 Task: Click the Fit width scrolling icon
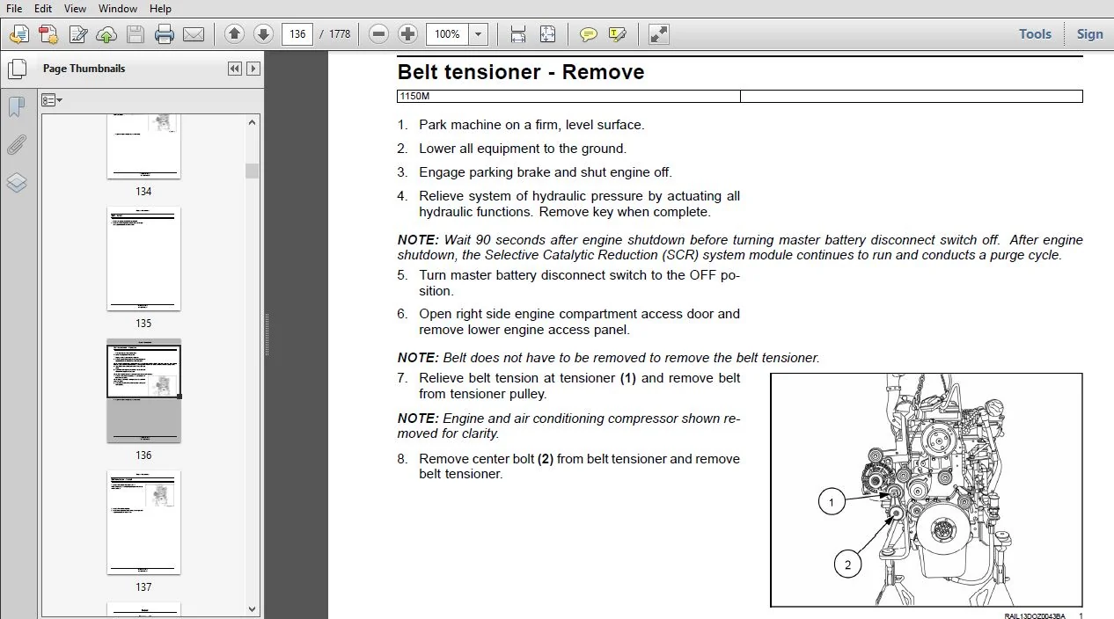[518, 34]
